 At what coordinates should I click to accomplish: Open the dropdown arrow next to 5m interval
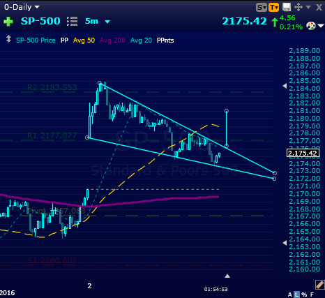(107, 22)
